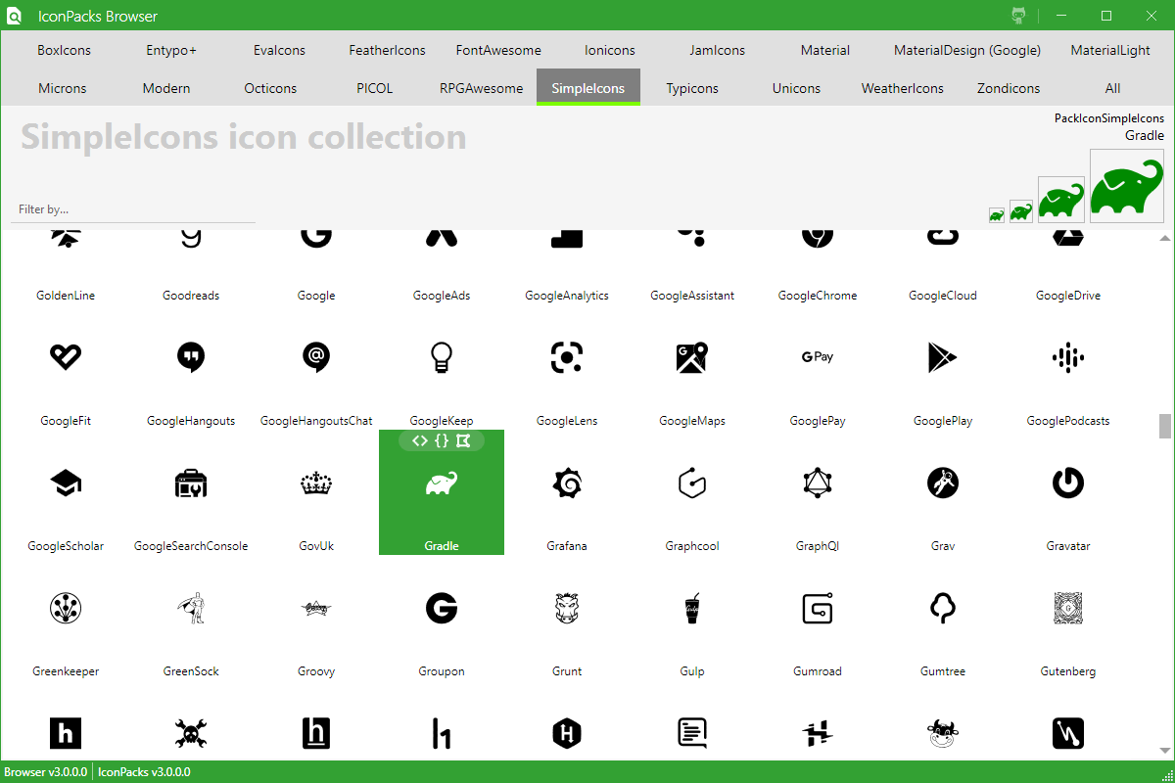Open the Entypo+ tab
Image resolution: width=1175 pixels, height=783 pixels.
171,50
